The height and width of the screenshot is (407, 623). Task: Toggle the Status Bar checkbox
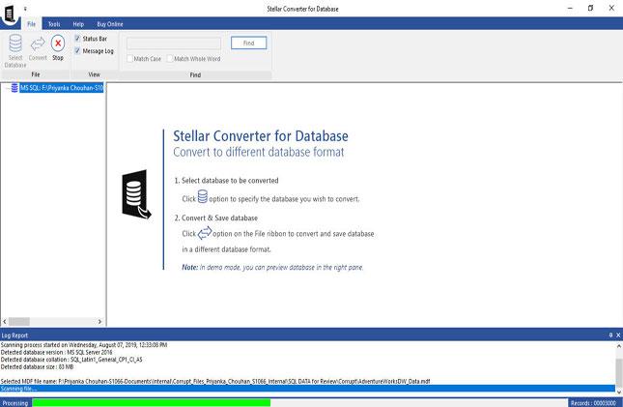[77, 39]
